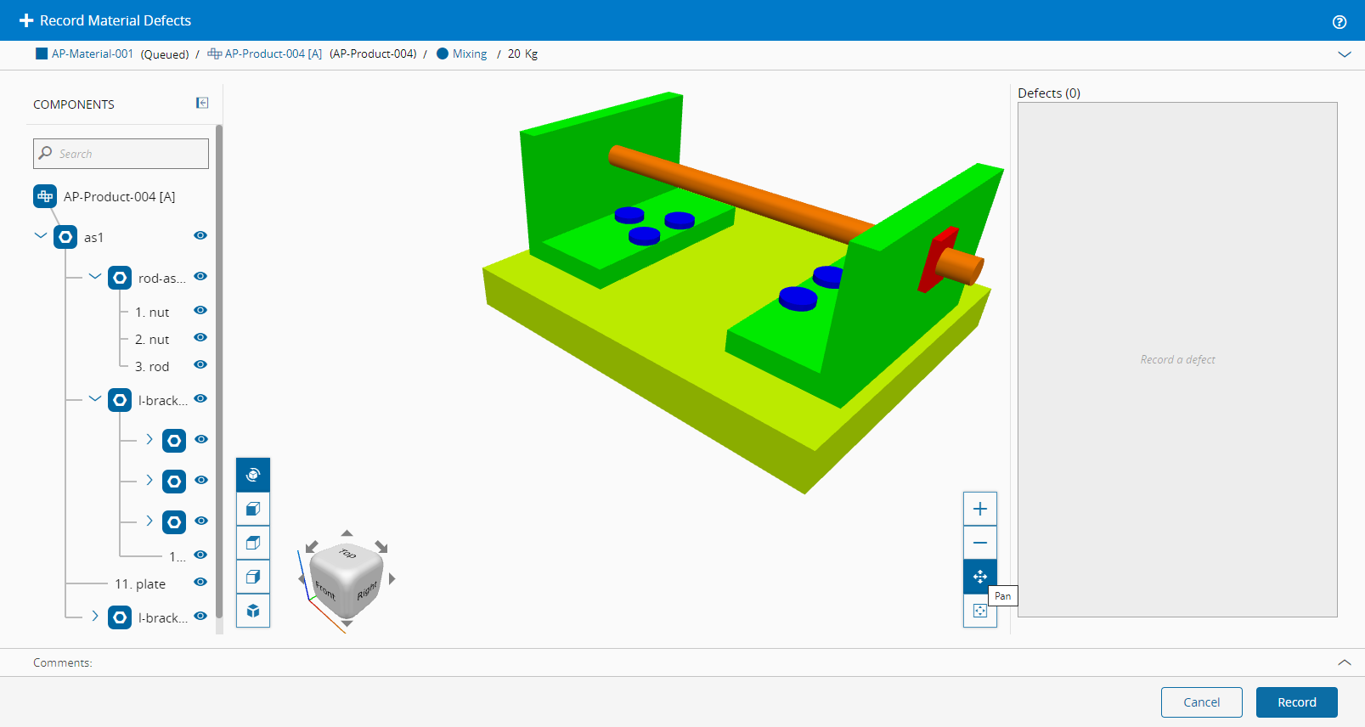This screenshot has width=1365, height=727.
Task: Click the blue circle icon beside Mixing
Action: pyautogui.click(x=443, y=54)
